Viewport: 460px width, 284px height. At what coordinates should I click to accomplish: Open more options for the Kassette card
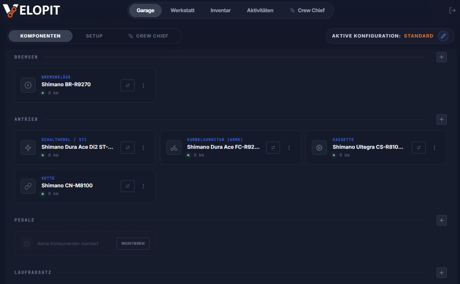pyautogui.click(x=435, y=148)
